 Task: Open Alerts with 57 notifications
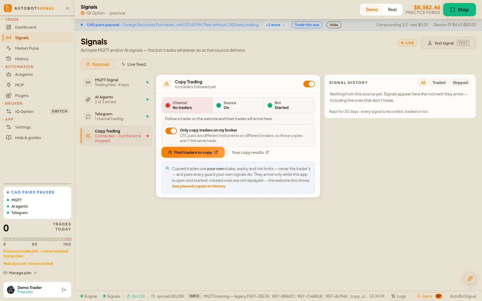pyautogui.click(x=429, y=296)
